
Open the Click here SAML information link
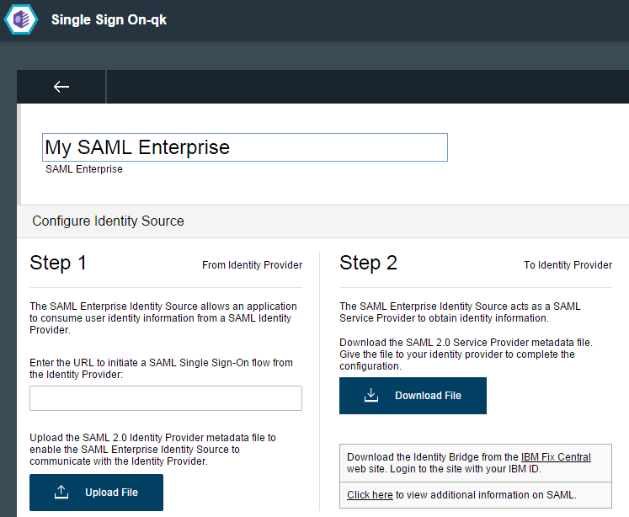[370, 495]
